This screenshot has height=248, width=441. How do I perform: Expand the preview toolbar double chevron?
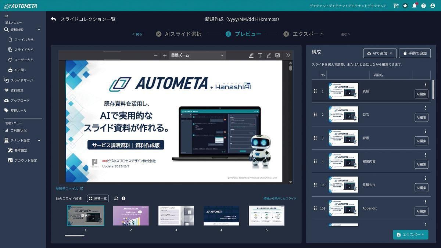click(288, 55)
